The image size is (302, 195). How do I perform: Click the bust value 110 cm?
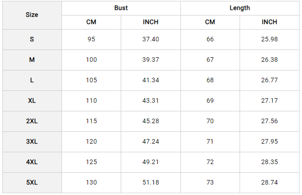[x=91, y=101]
